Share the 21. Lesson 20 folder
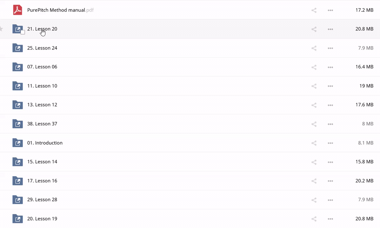 coord(314,29)
